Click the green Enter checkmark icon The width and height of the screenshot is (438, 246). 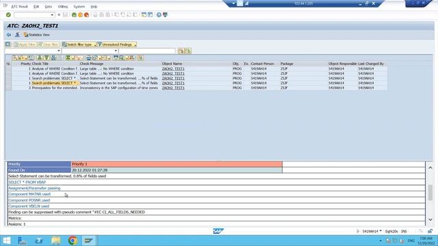(x=8, y=15)
